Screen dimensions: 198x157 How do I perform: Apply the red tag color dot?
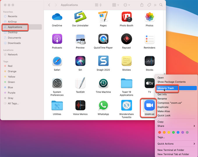coord(160,132)
